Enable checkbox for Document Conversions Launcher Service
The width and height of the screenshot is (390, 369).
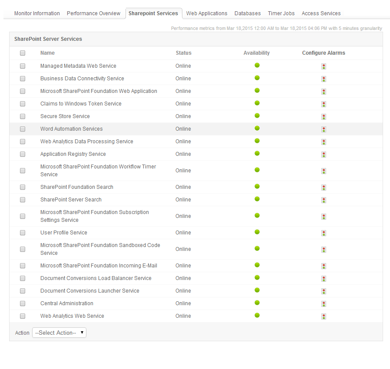click(x=23, y=291)
